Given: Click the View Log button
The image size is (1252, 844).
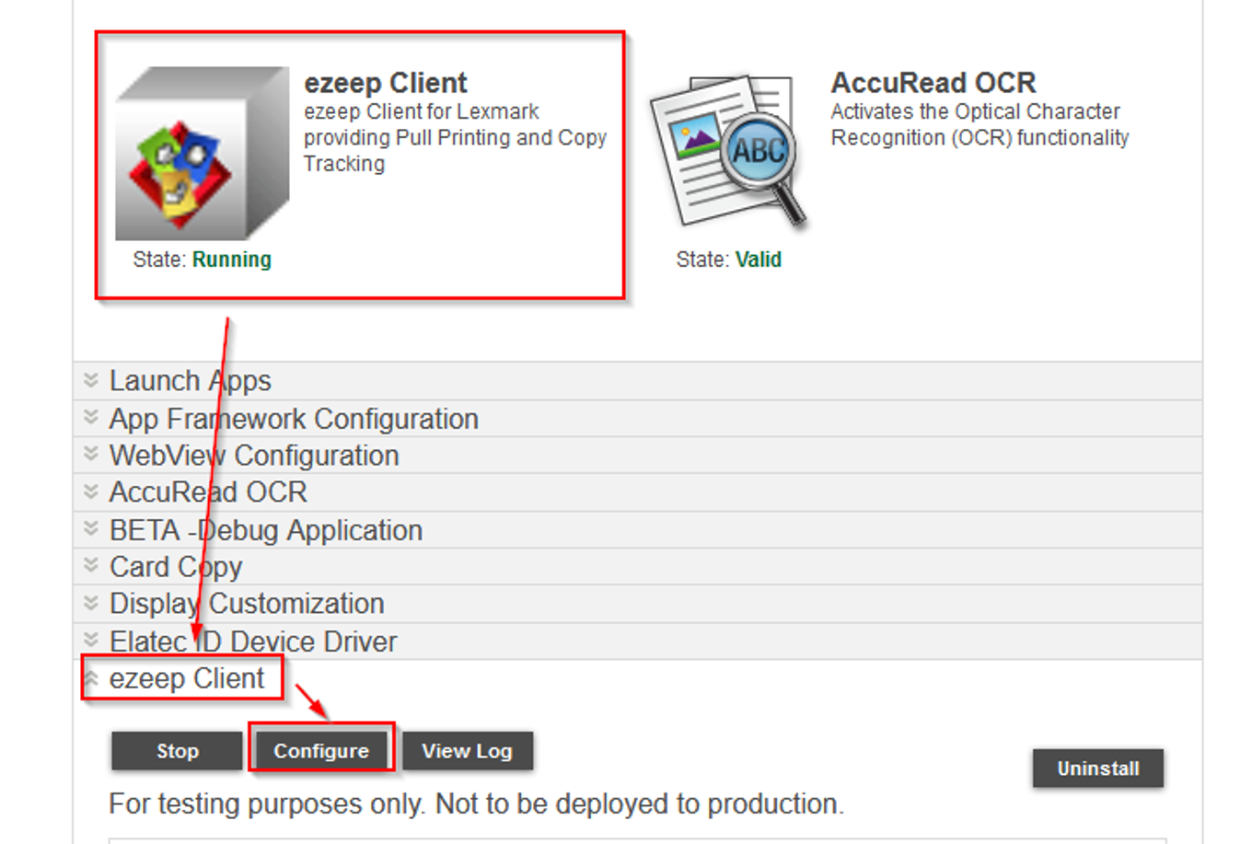Looking at the screenshot, I should click(x=467, y=751).
